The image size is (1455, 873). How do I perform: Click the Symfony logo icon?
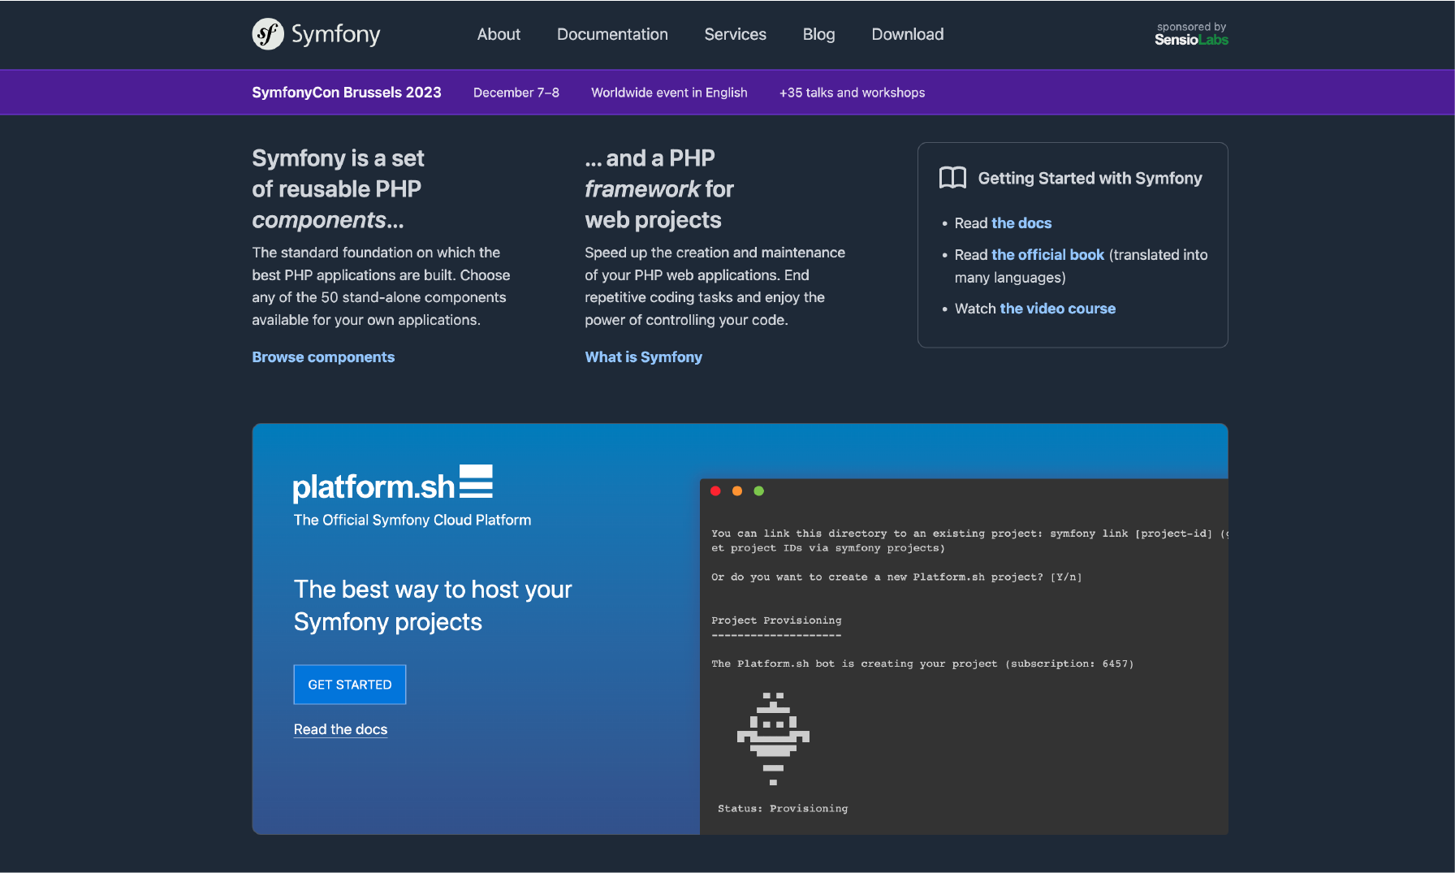[268, 34]
